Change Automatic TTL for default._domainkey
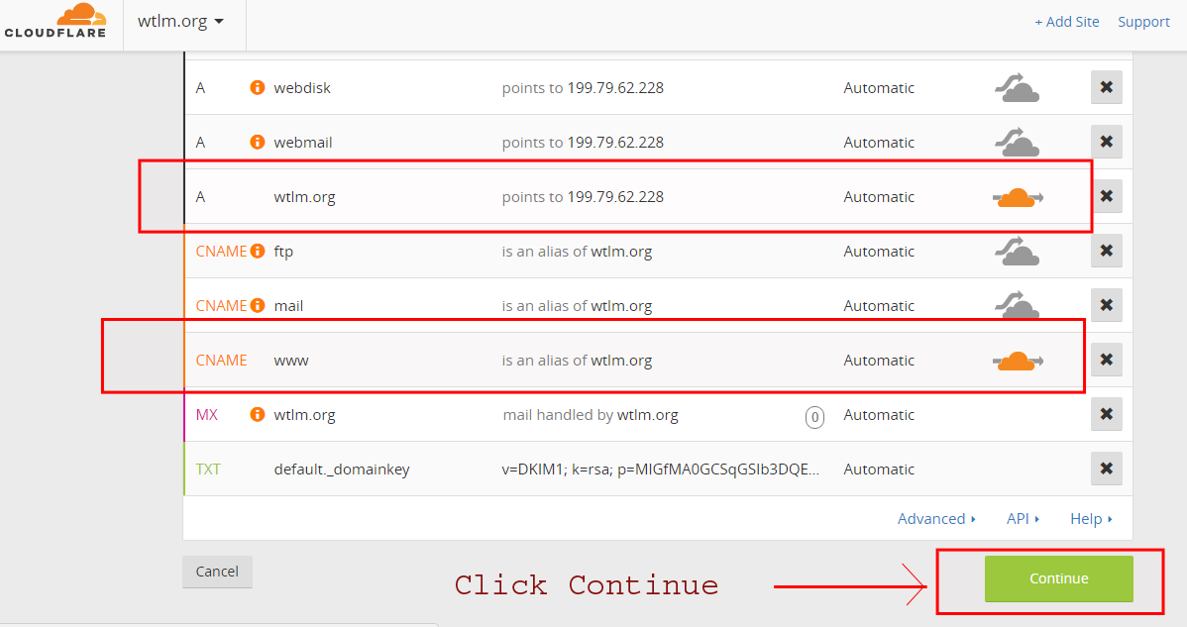1187x627 pixels. pyautogui.click(x=879, y=469)
